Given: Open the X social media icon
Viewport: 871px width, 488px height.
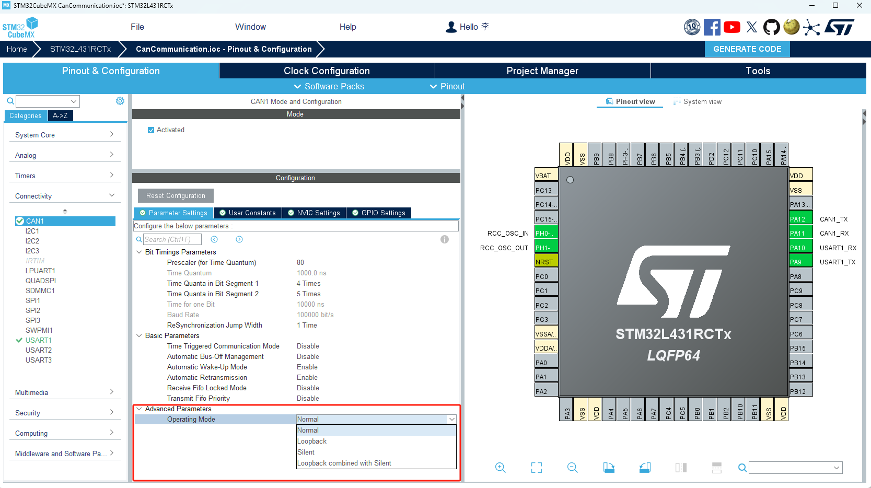Looking at the screenshot, I should (752, 27).
